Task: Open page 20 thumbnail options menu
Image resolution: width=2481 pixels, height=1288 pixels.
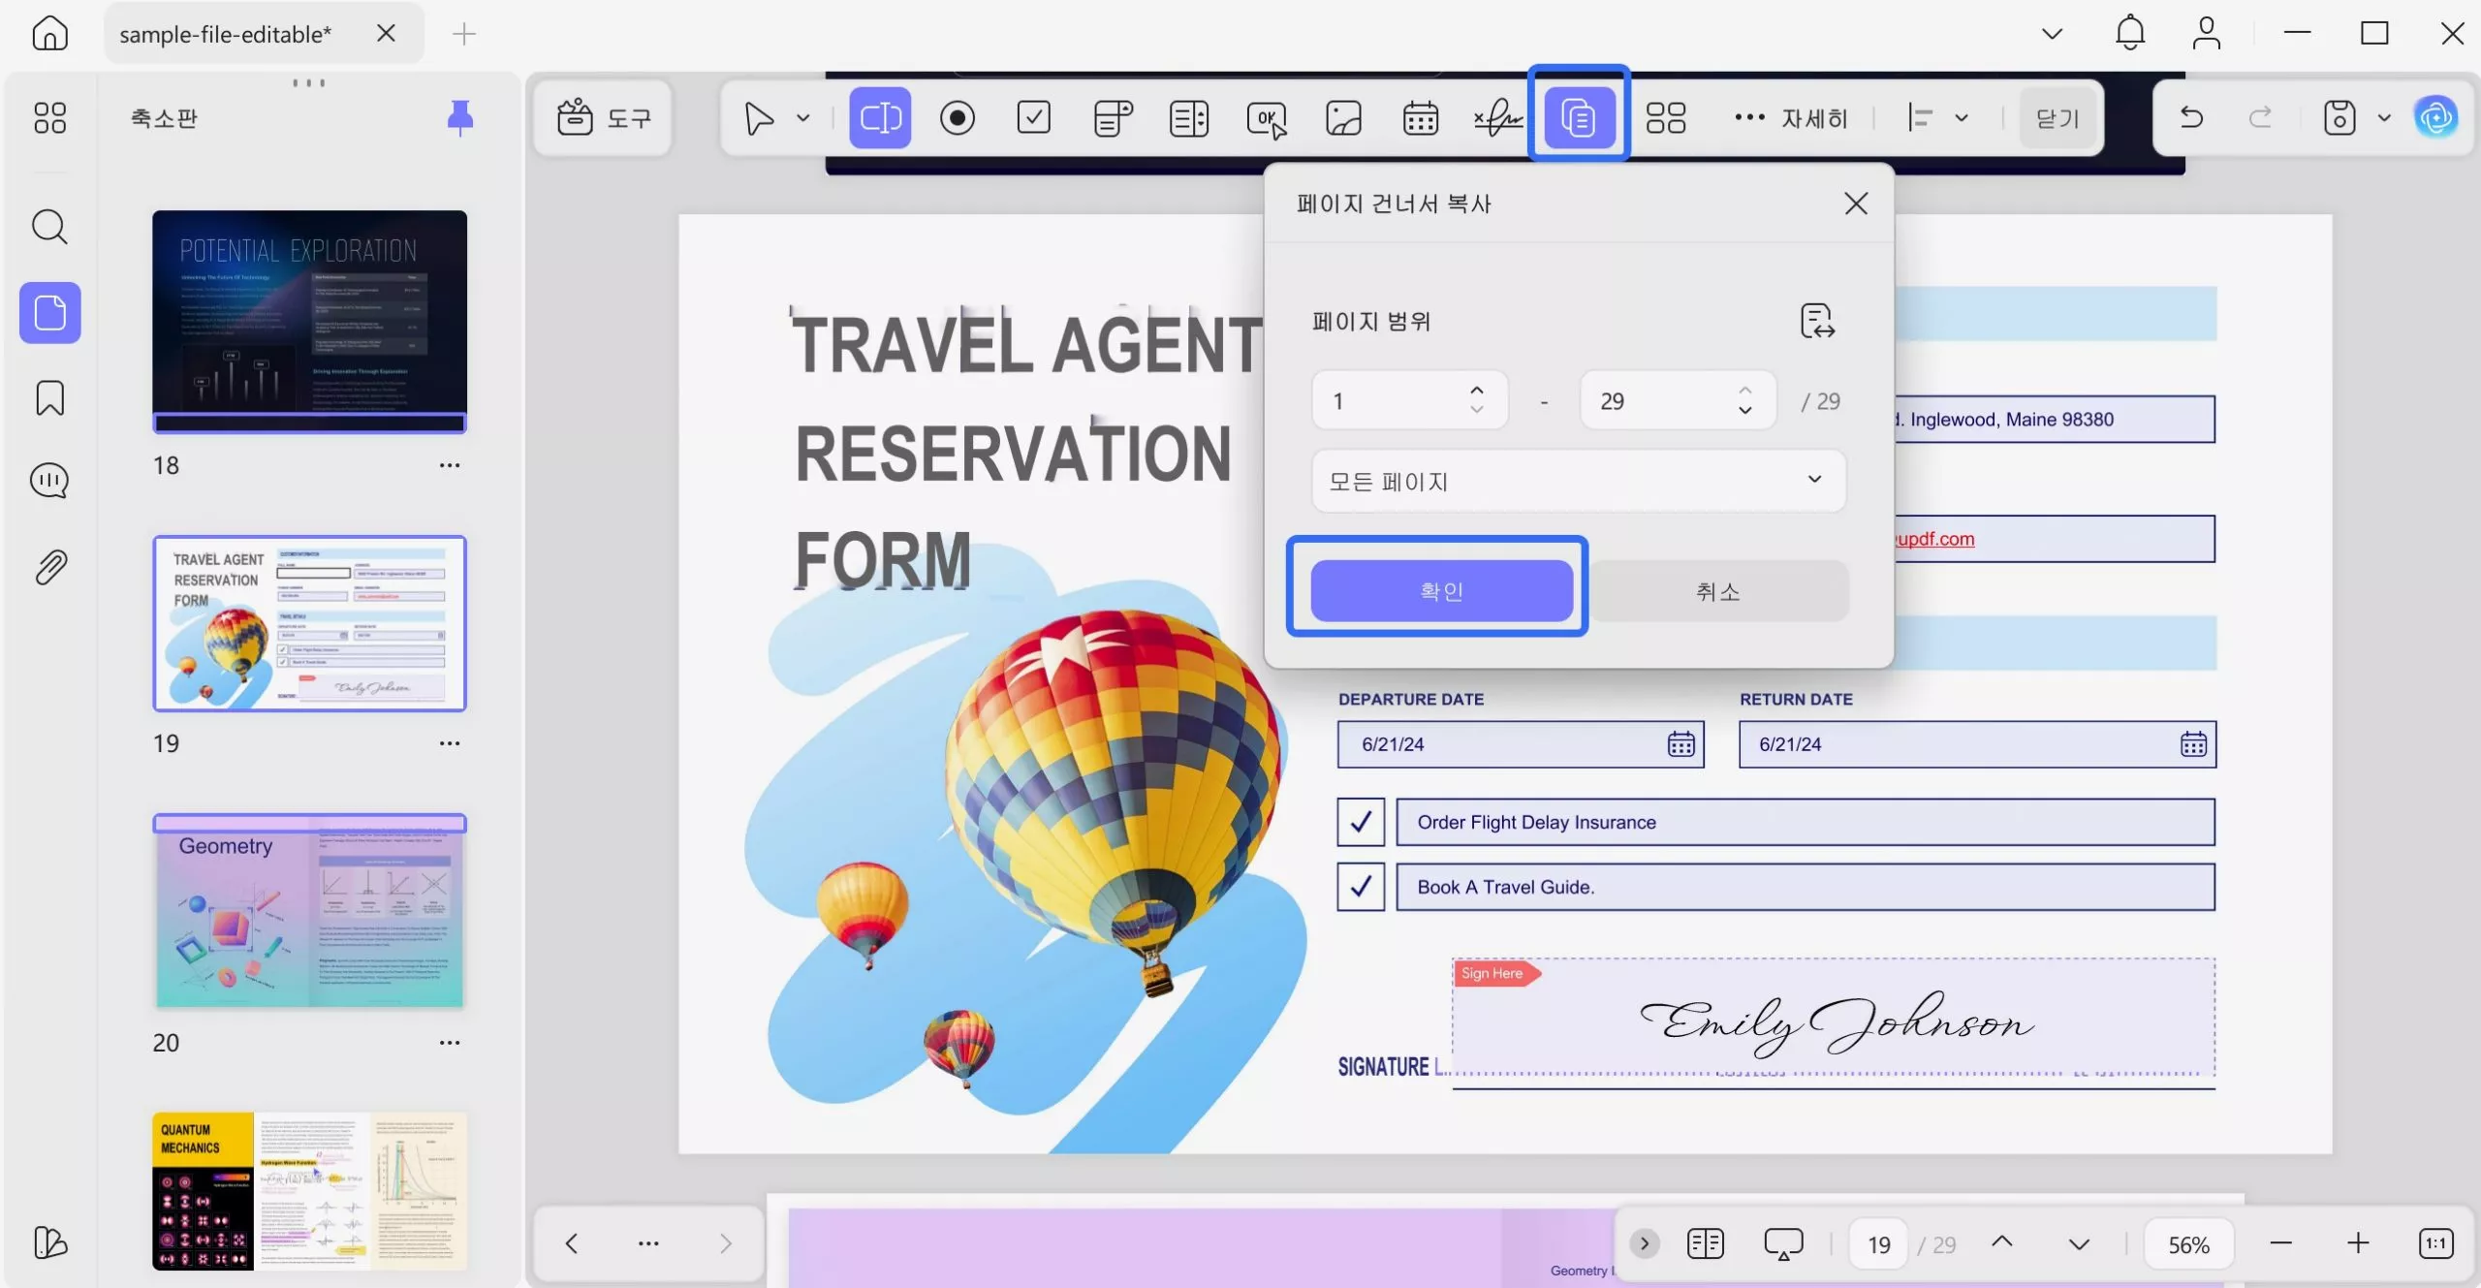Action: (449, 1043)
